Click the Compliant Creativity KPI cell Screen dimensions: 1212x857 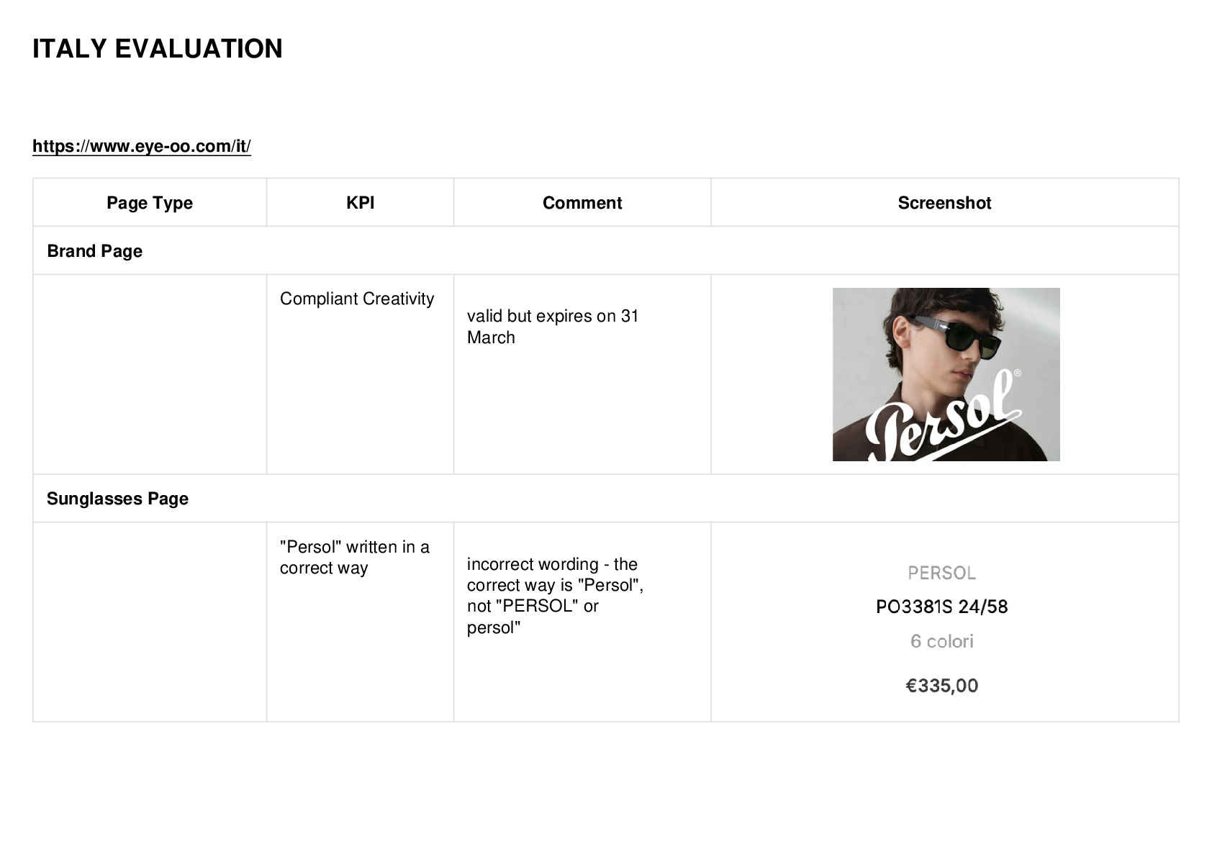(x=357, y=299)
